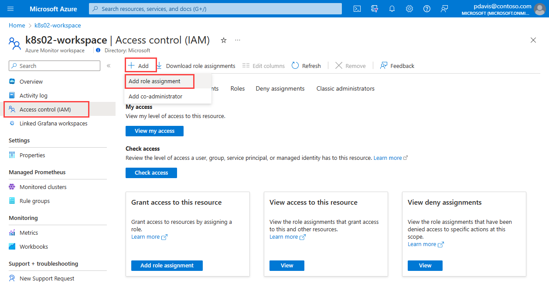Open Monitored clusters in the sidebar
Image resolution: width=549 pixels, height=287 pixels.
point(43,187)
